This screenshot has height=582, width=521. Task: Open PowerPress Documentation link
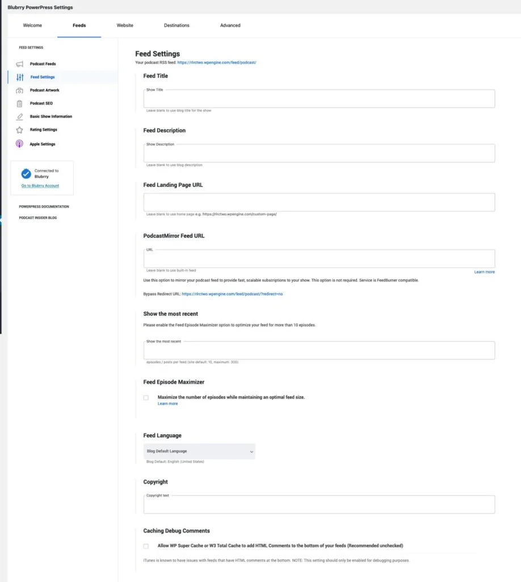(44, 206)
